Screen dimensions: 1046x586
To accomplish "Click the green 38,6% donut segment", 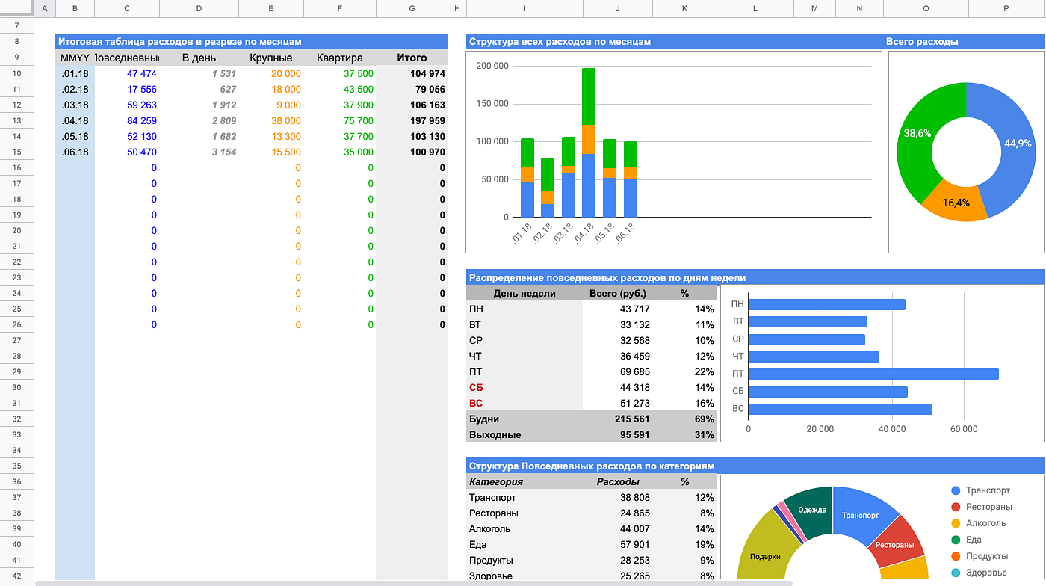I will click(917, 135).
